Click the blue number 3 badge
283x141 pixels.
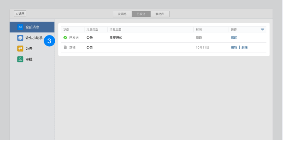point(49,41)
